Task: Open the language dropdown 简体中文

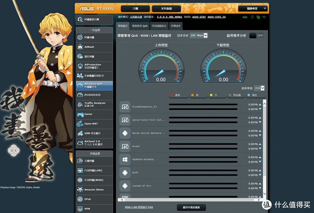Action: click(x=253, y=9)
